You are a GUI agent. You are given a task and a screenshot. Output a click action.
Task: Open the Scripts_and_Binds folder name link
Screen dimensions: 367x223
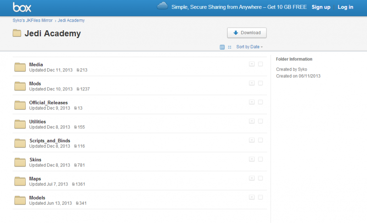50,140
